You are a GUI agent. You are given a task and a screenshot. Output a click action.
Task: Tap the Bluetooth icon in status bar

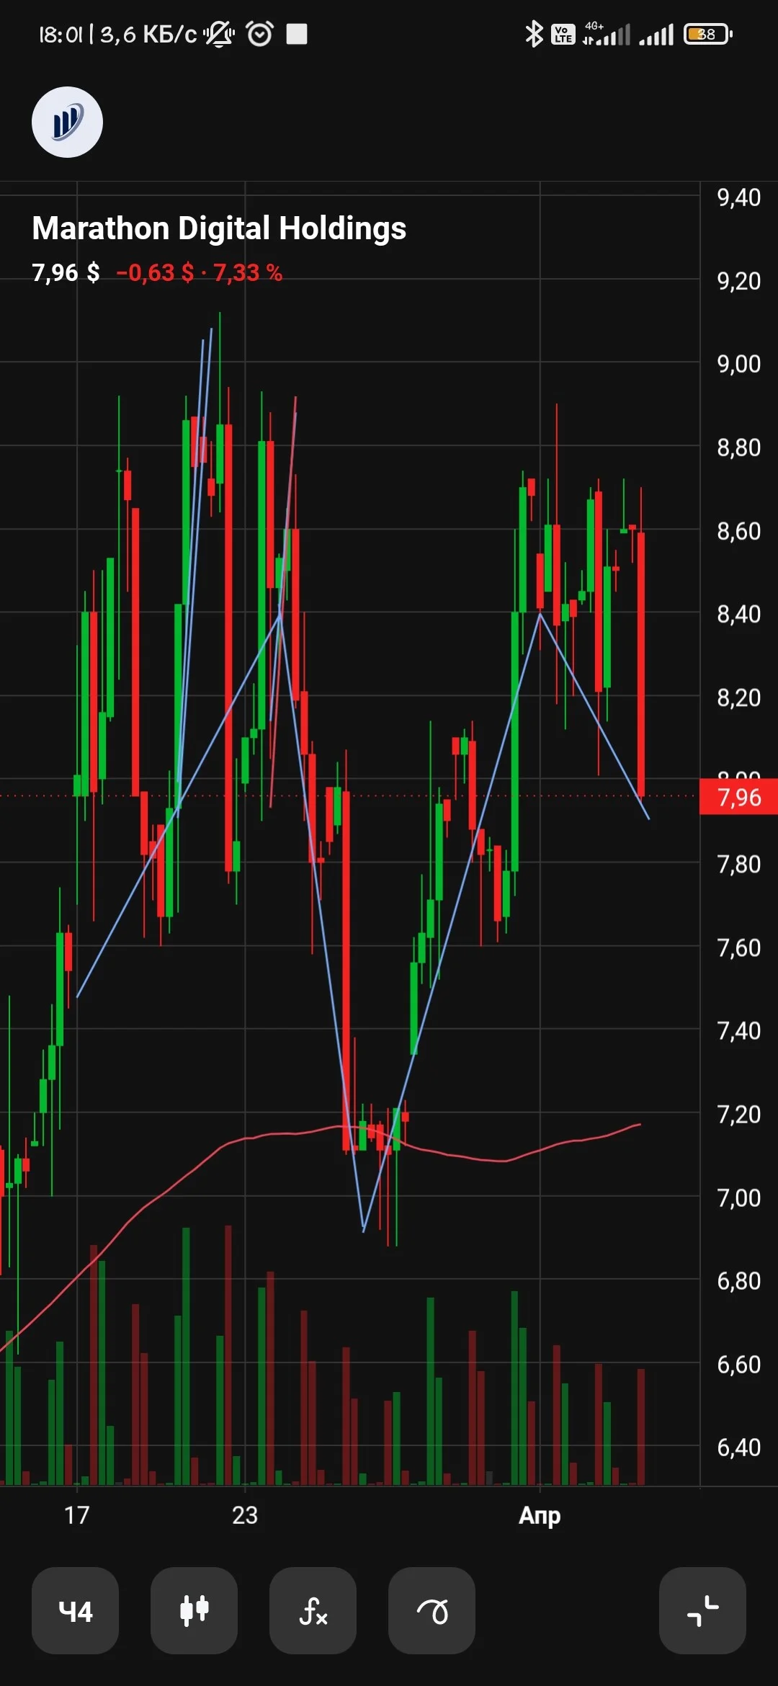[534, 34]
